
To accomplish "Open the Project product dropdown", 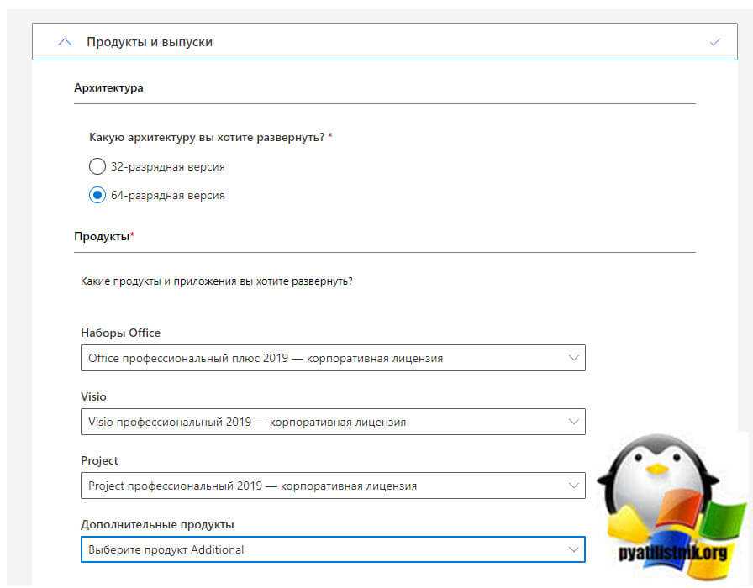I will (x=333, y=486).
